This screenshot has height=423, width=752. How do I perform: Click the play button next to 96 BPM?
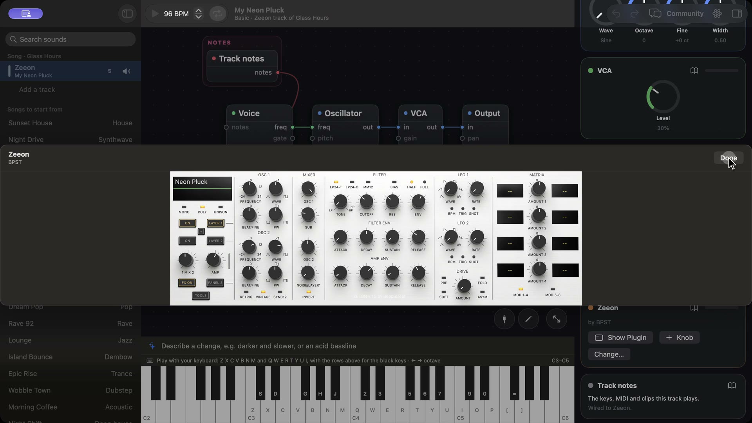coord(155,14)
